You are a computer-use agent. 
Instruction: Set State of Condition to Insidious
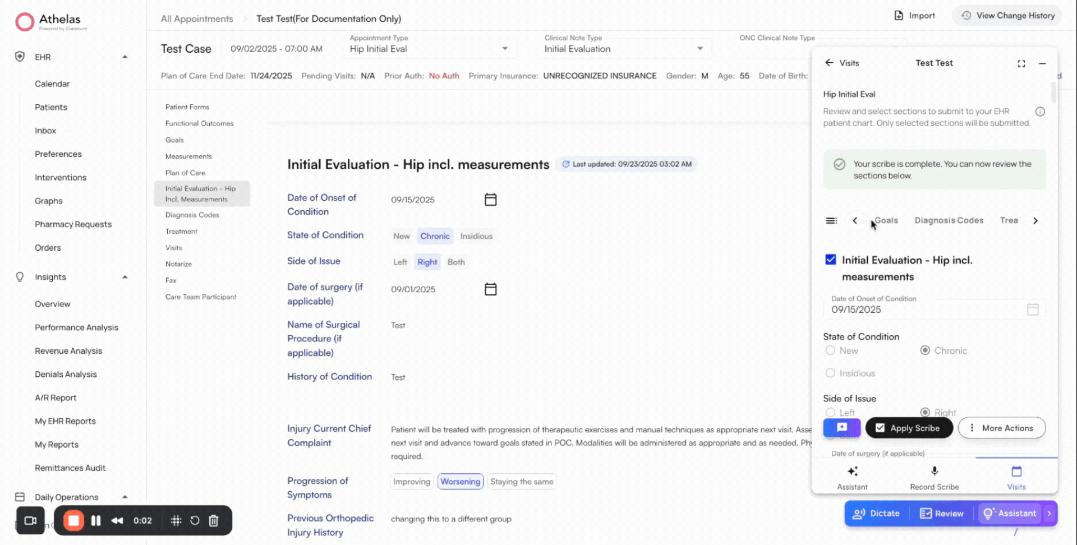click(476, 236)
